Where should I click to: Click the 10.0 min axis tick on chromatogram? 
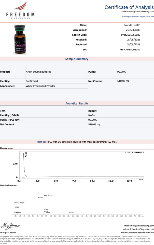(92, 181)
